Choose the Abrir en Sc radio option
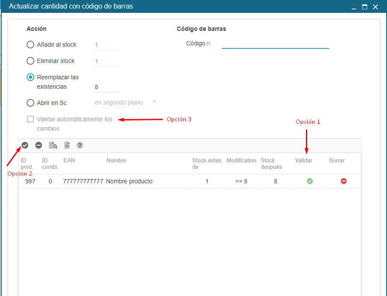This screenshot has width=387, height=296. 30,103
